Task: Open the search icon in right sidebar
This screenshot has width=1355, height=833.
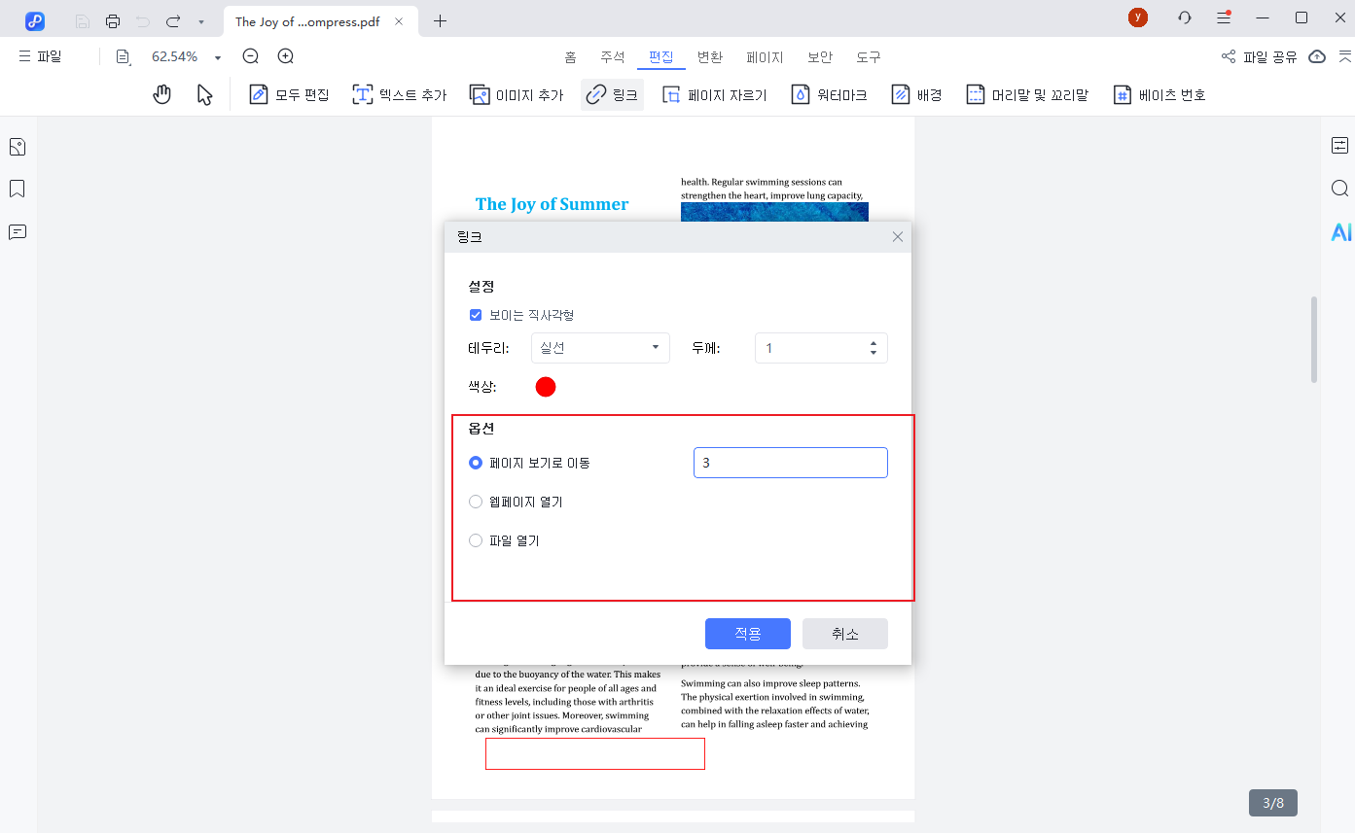Action: (1339, 189)
